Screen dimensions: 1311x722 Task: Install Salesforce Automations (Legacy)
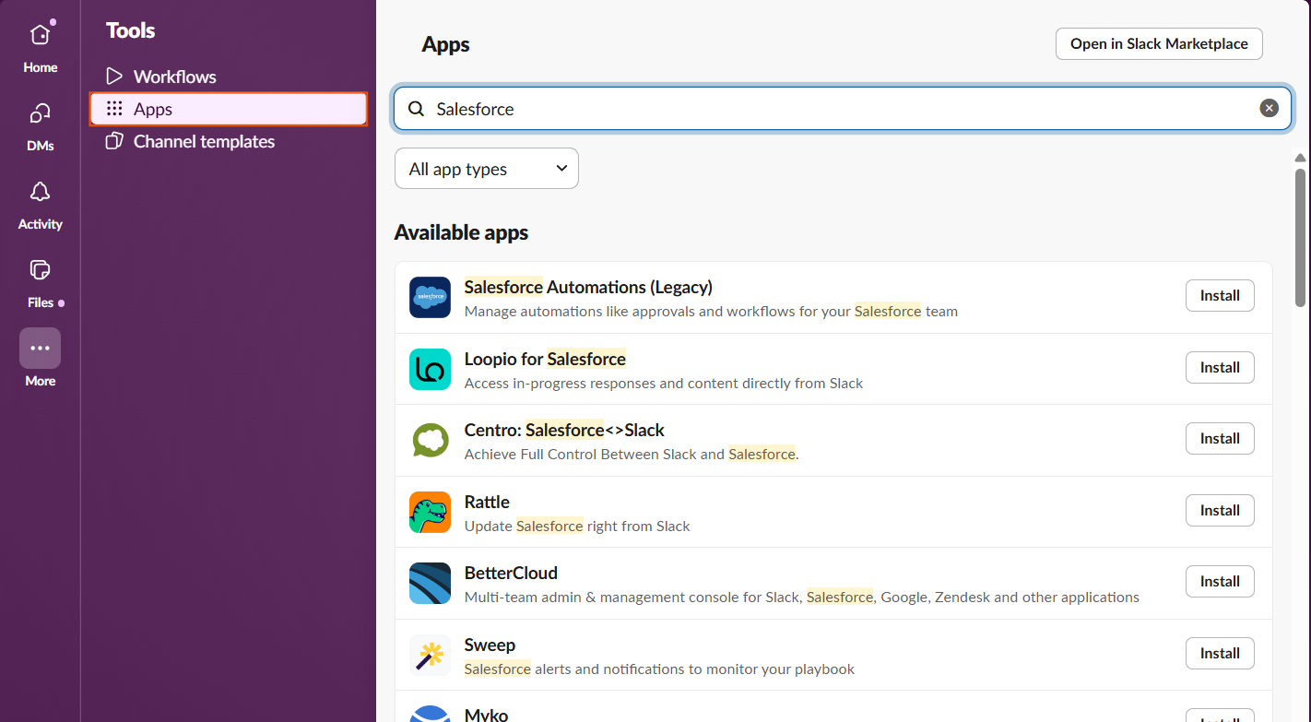click(x=1220, y=296)
